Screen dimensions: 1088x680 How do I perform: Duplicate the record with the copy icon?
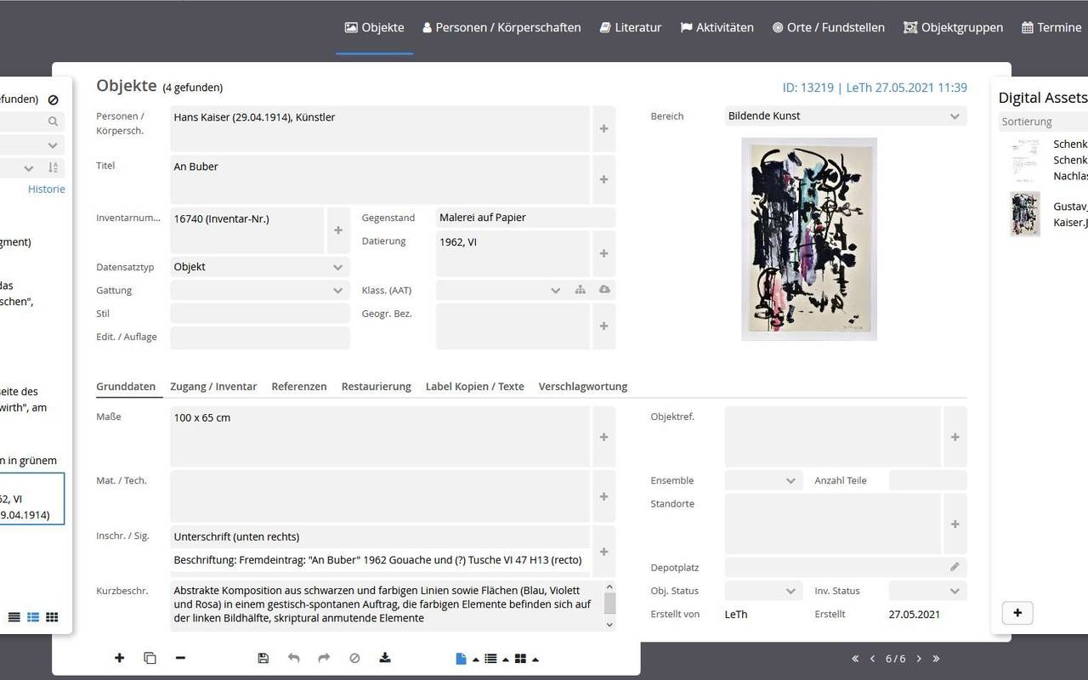coord(150,658)
